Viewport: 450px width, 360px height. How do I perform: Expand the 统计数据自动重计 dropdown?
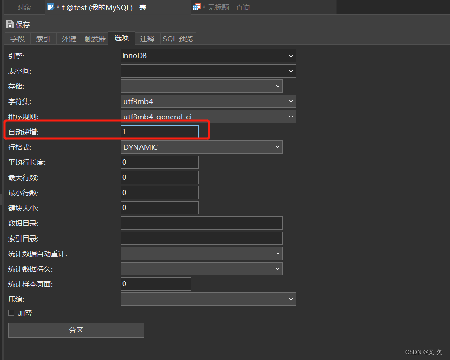(202, 253)
